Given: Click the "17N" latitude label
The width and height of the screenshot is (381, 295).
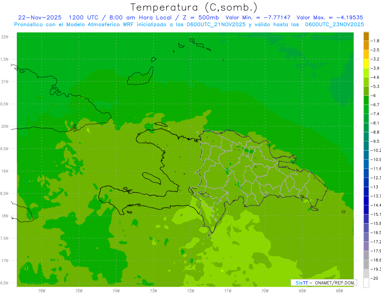Looking at the screenshot, I should [5, 261].
